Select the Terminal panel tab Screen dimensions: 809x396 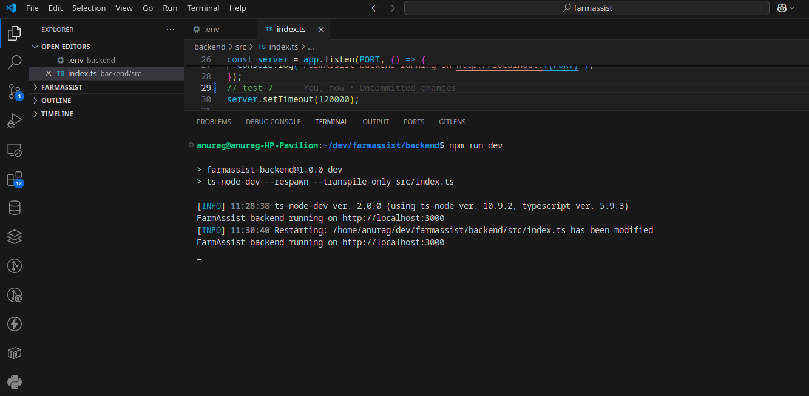click(331, 122)
